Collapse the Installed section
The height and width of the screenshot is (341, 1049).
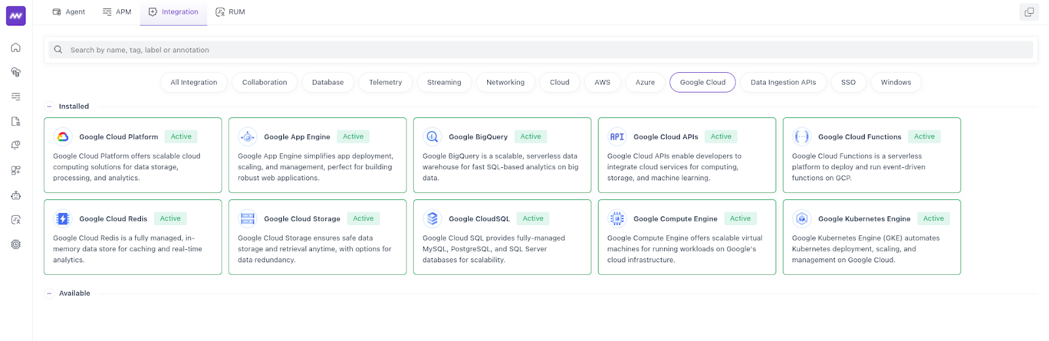point(49,106)
